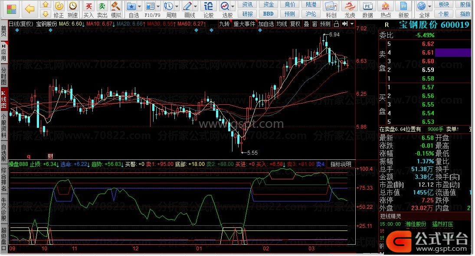Open 指标说明 indicator description
Image resolution: width=475 pixels, height=256 pixels.
coord(341,164)
